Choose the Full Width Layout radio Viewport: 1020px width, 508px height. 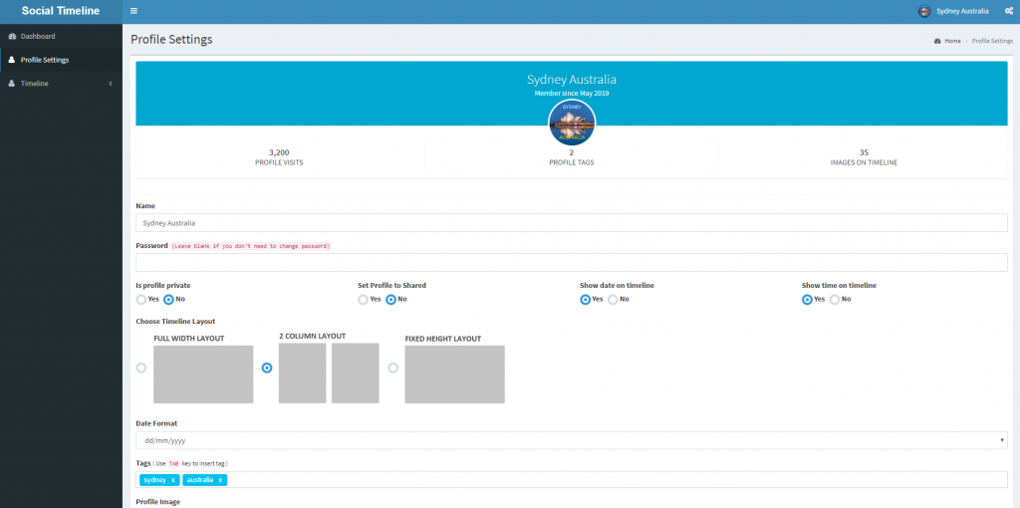pos(141,369)
